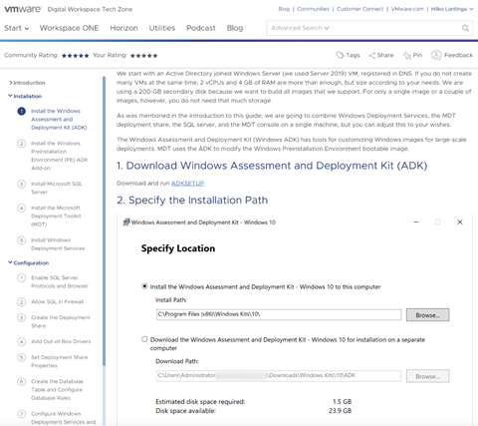Click step 5 circle for Set Deployment Share Properties
The height and width of the screenshot is (426, 478).
(21, 357)
